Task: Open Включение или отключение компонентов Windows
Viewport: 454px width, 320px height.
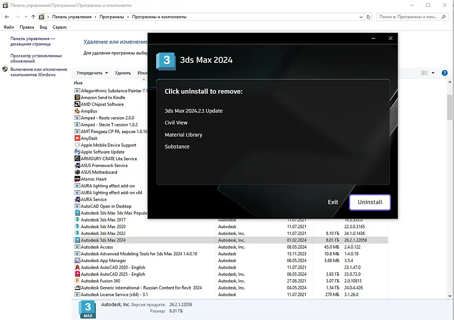Action: point(39,72)
